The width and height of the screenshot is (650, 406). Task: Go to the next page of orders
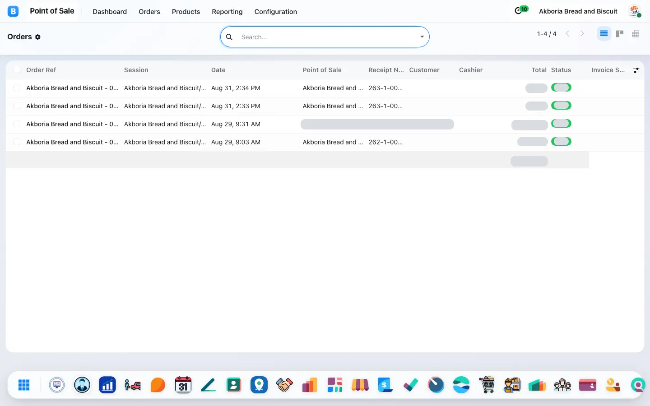[582, 34]
